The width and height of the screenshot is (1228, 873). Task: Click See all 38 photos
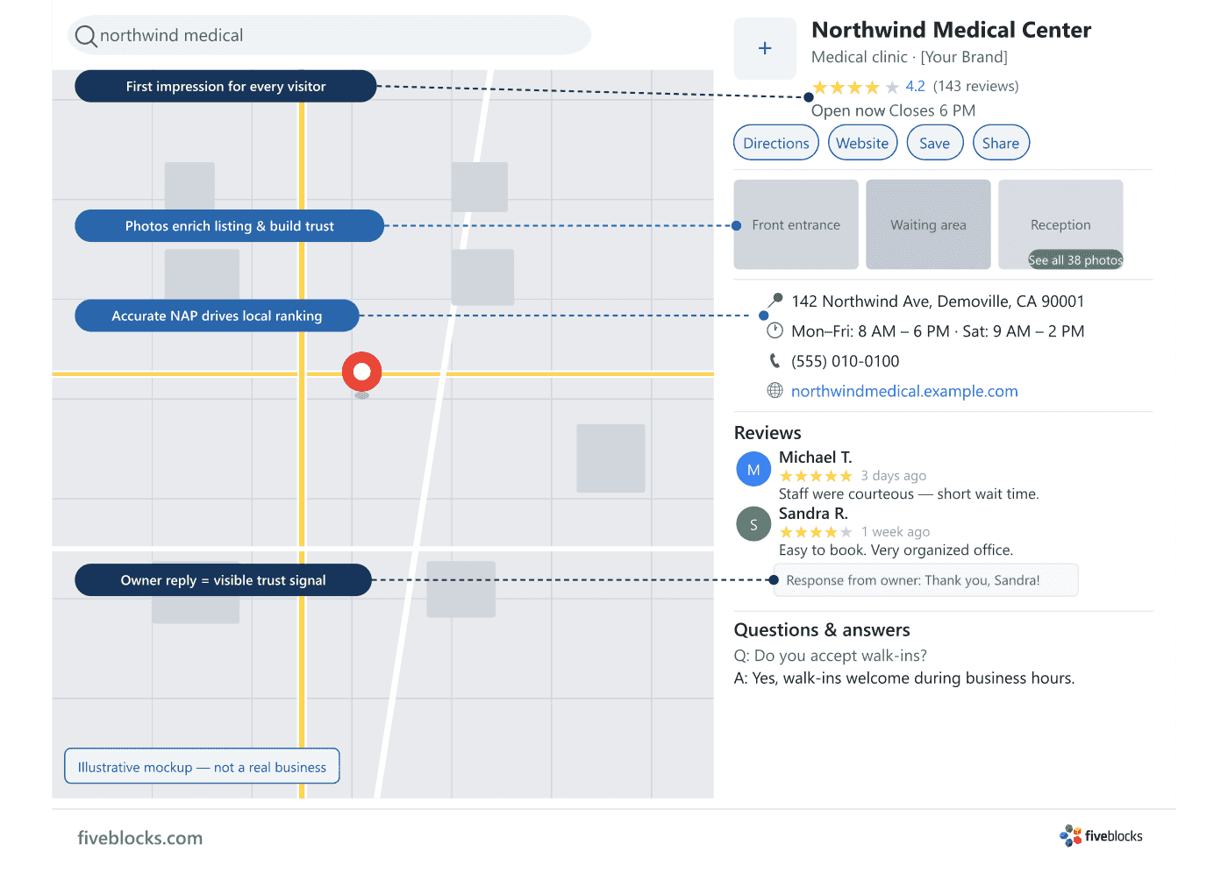coord(1075,259)
